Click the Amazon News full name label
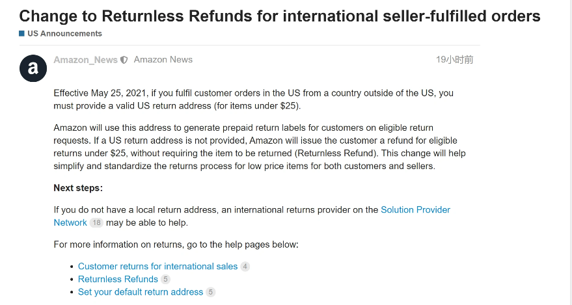Screen dimensions: 572x305 point(163,60)
